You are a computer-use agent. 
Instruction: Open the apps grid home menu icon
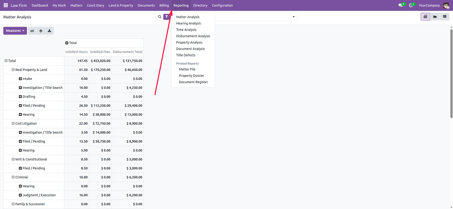(x=6, y=6)
